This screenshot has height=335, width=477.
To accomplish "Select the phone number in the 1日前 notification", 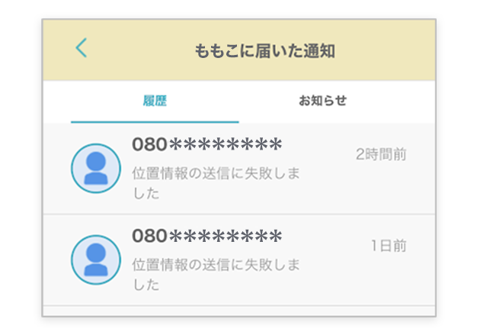I will pos(206,236).
